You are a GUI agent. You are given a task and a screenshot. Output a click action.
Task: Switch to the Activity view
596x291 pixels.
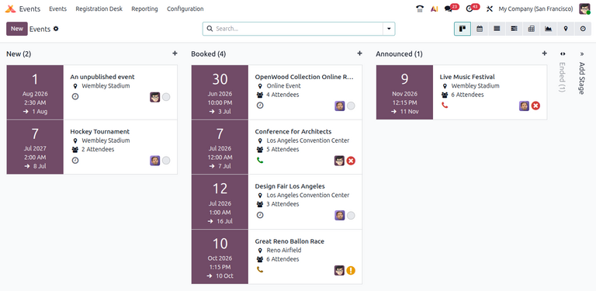pos(583,29)
